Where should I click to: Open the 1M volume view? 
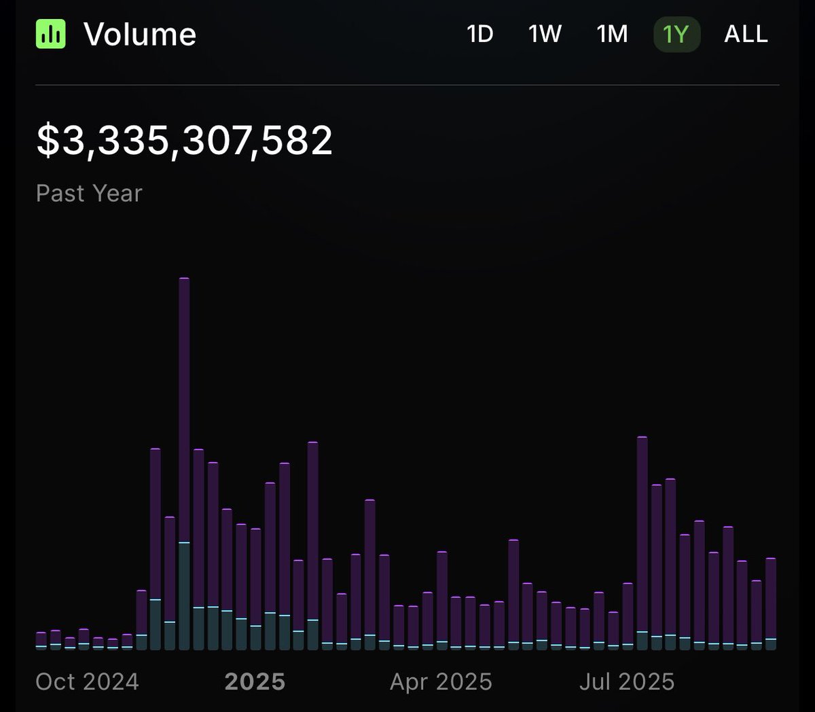(x=611, y=35)
